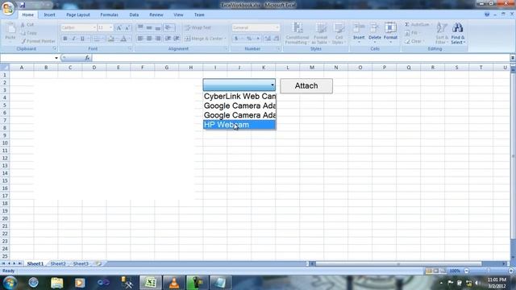Image resolution: width=516 pixels, height=290 pixels.
Task: Click the Align Text Right icon
Action: click(158, 39)
